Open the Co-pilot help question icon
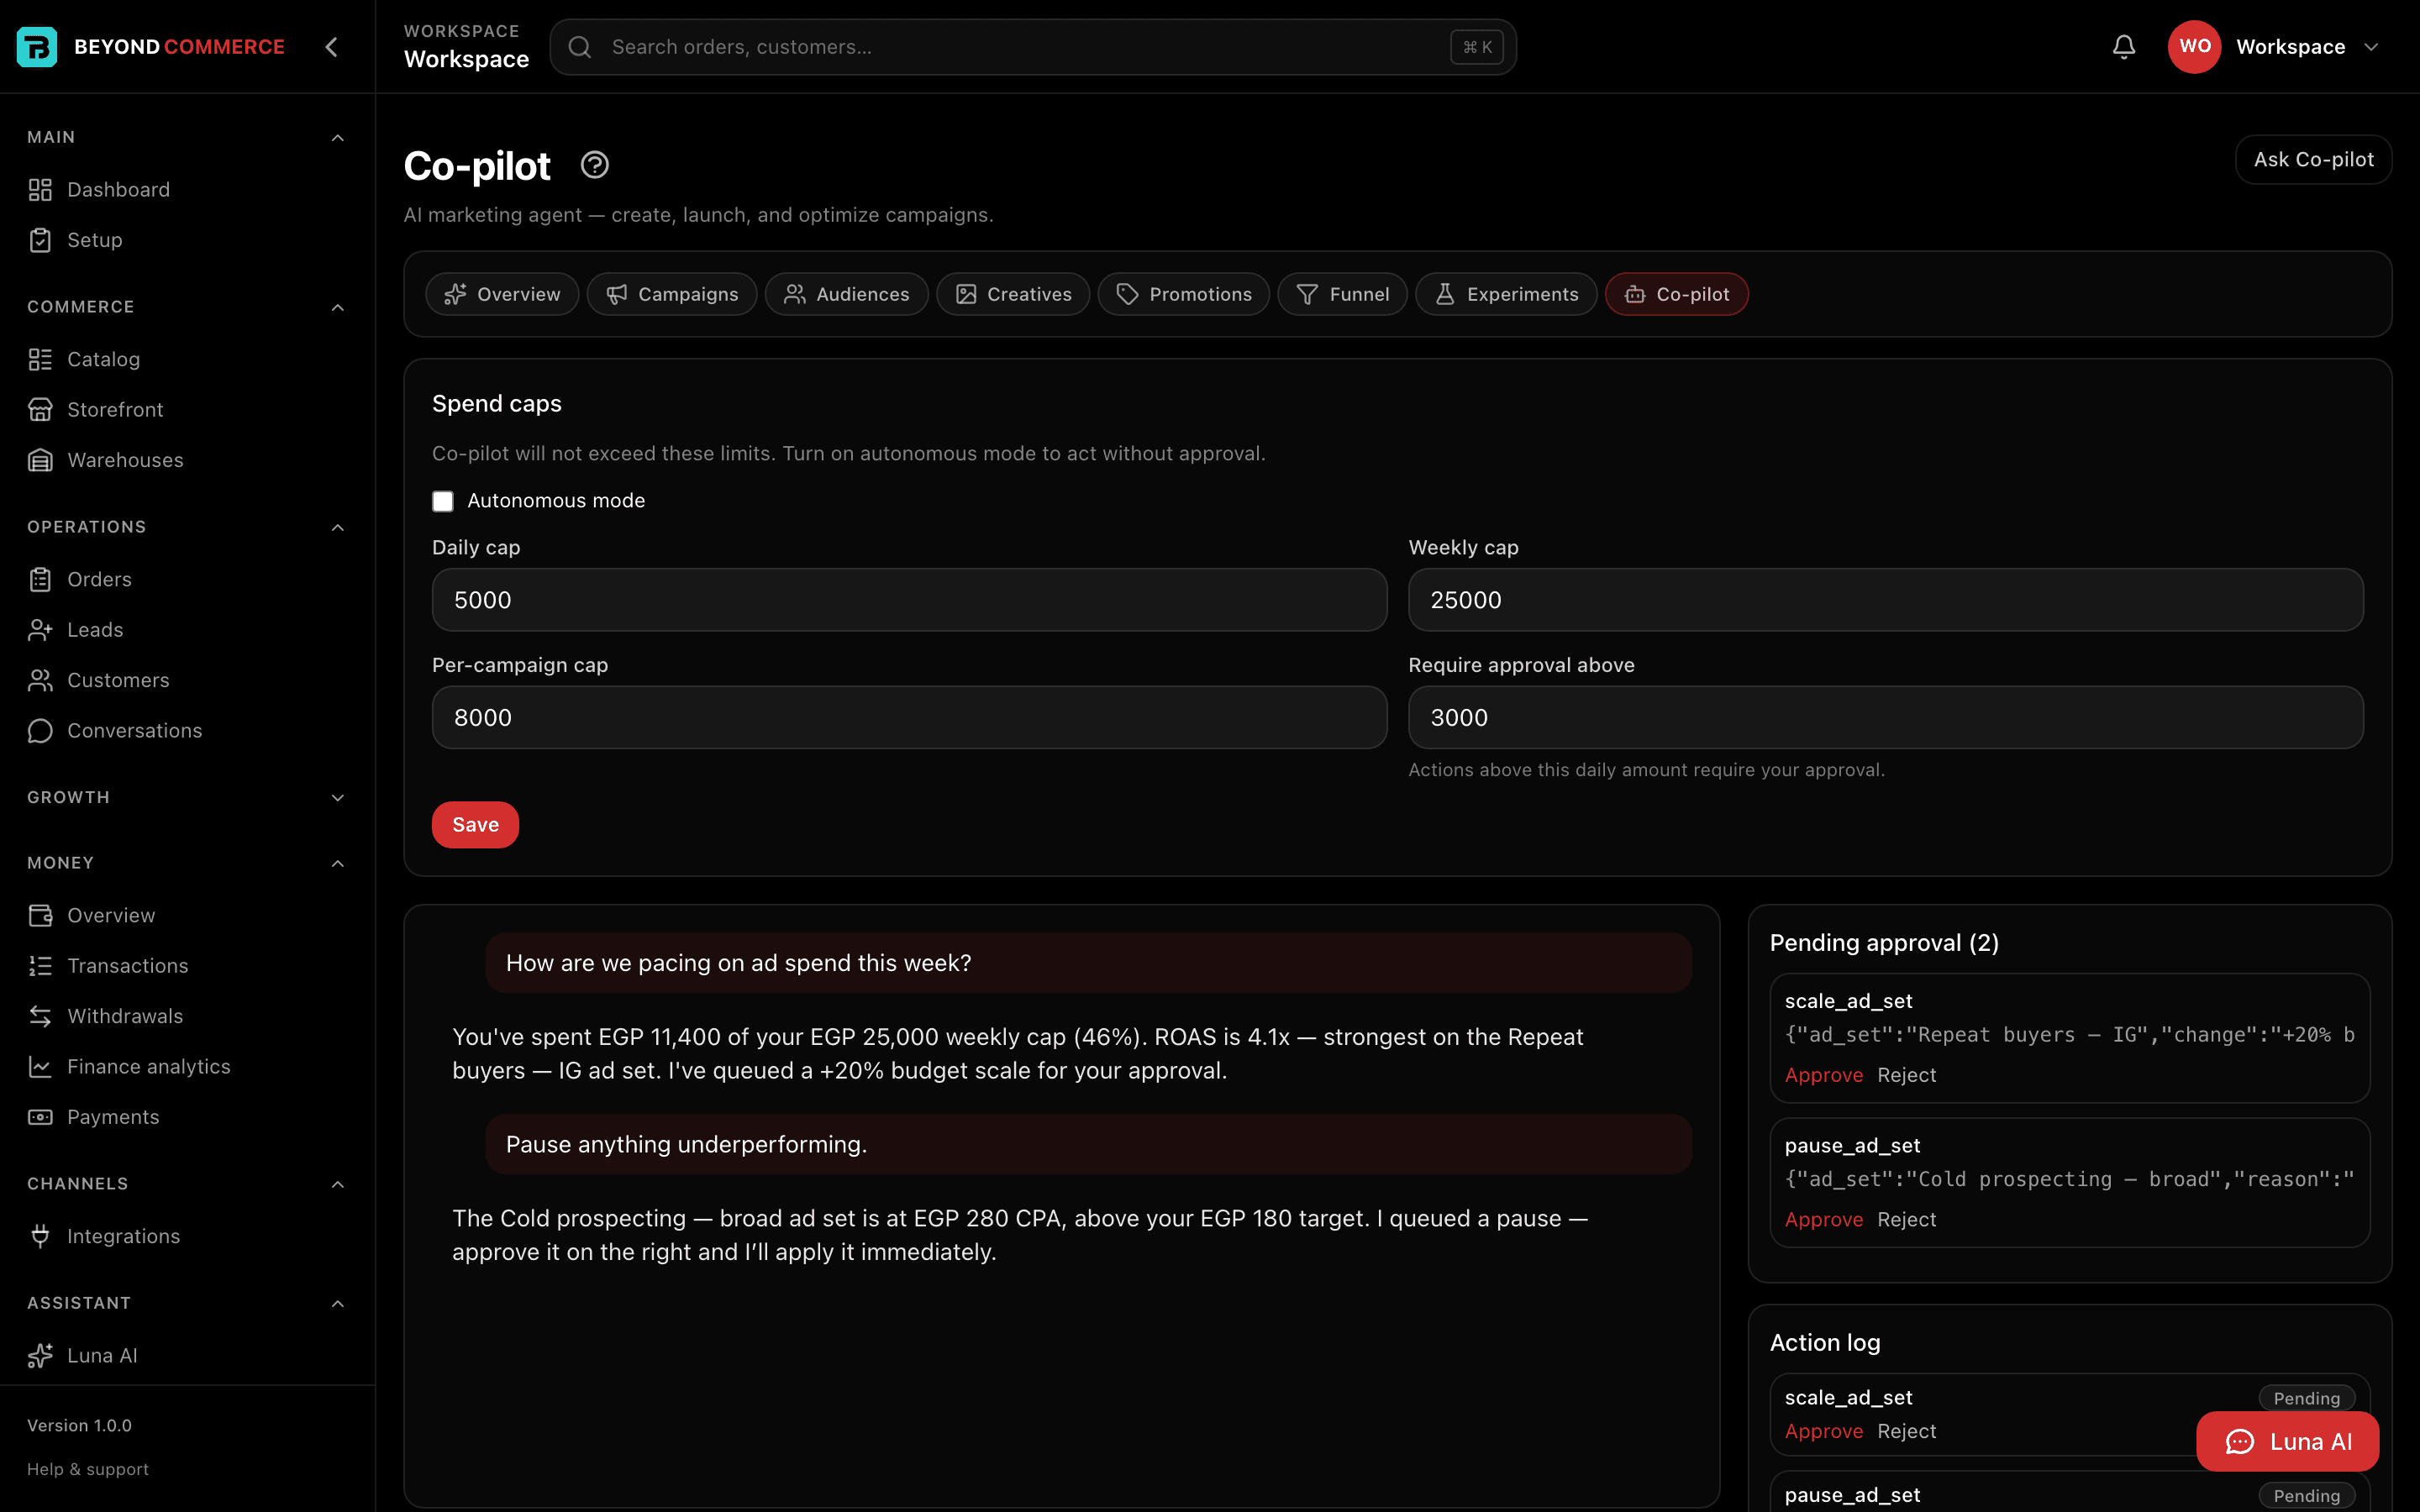2420x1512 pixels. (x=594, y=165)
